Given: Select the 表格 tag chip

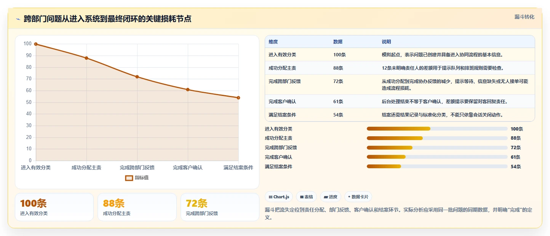Looking at the screenshot, I should (x=307, y=197).
